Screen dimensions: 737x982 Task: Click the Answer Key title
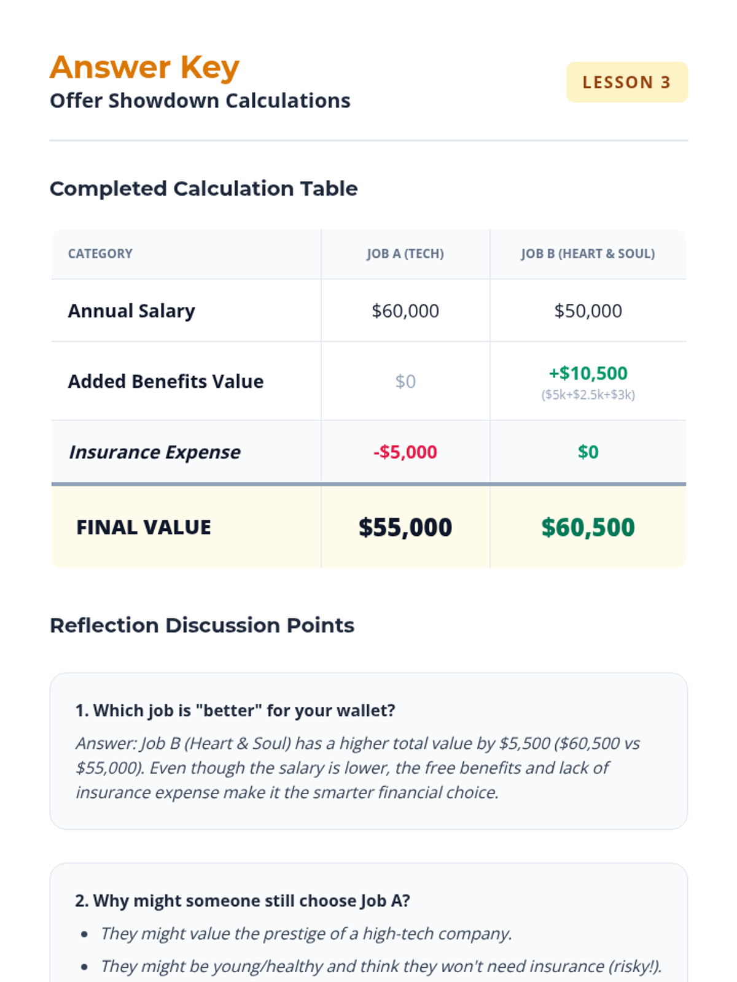(x=144, y=67)
